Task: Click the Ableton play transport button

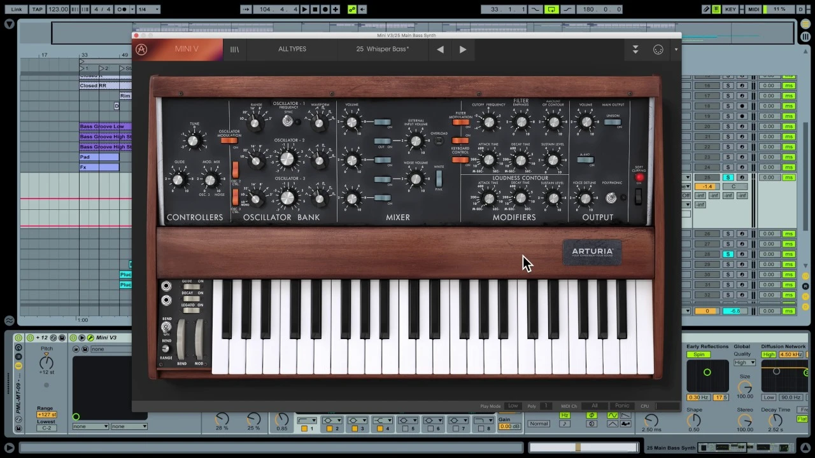Action: click(305, 10)
